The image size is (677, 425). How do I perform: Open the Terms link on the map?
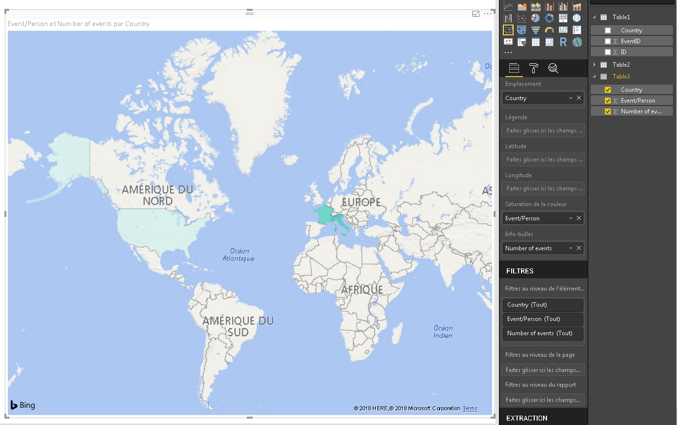pos(470,409)
